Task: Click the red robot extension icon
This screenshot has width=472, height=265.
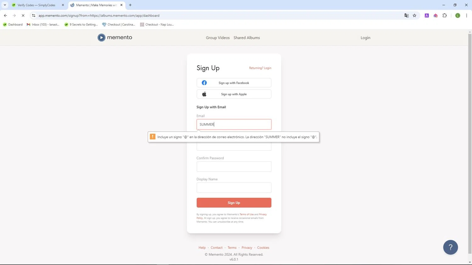Action: click(435, 15)
